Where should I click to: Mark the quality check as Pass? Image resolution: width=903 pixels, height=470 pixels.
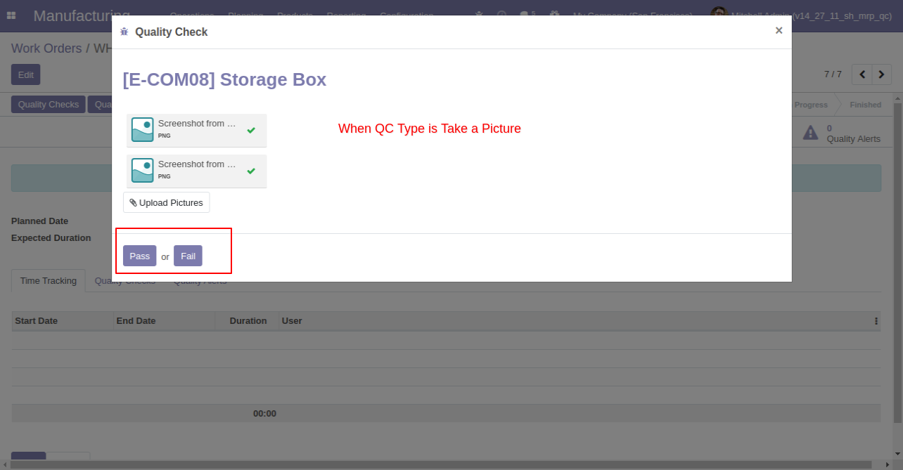[x=139, y=256]
